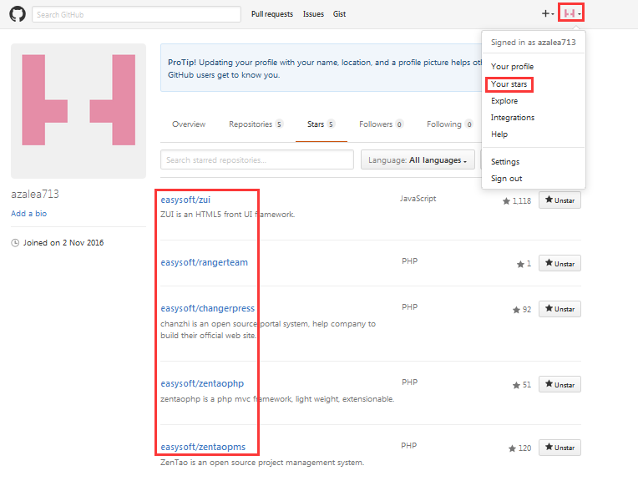
Task: Click the Repositories count badge 5
Action: pos(279,124)
